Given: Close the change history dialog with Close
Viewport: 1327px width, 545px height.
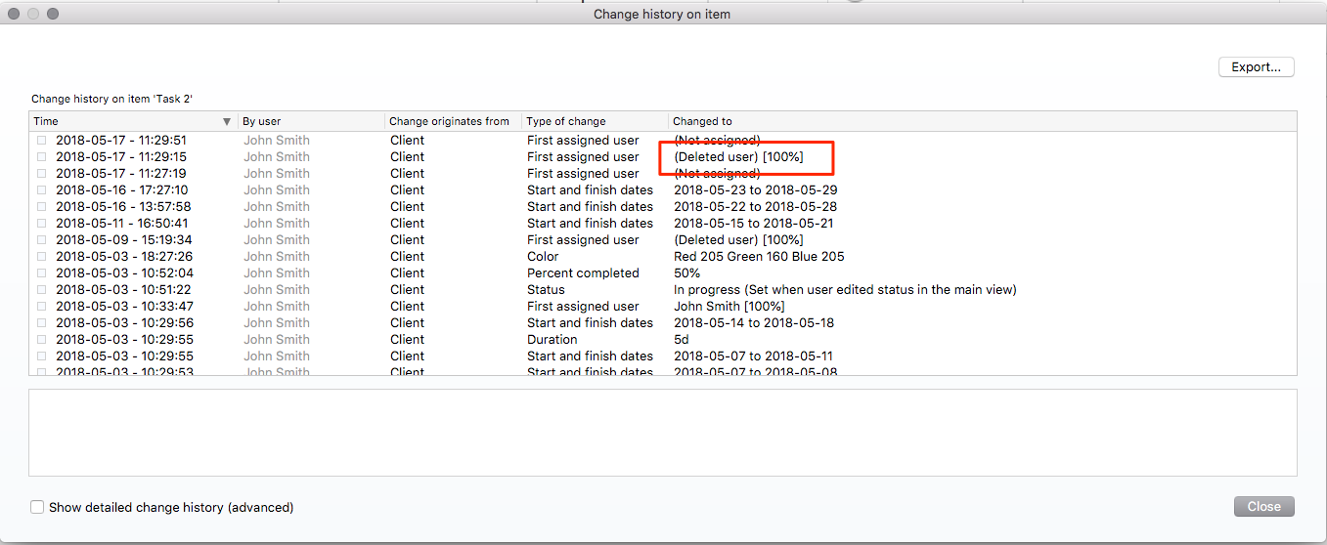Looking at the screenshot, I should [x=1263, y=506].
